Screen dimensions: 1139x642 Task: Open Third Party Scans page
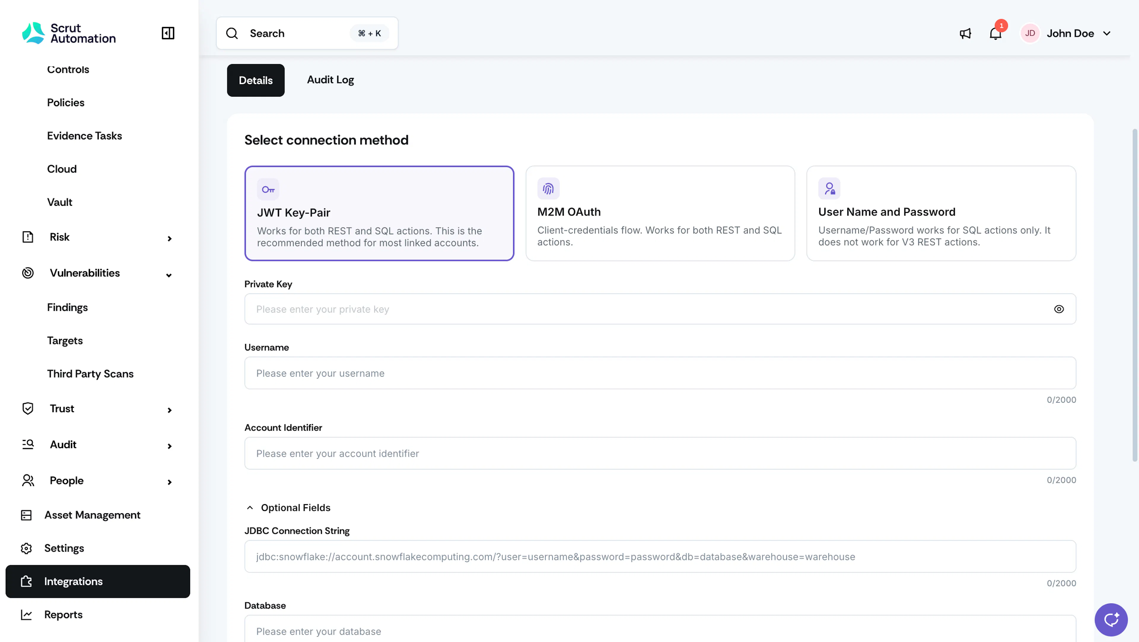coord(90,374)
